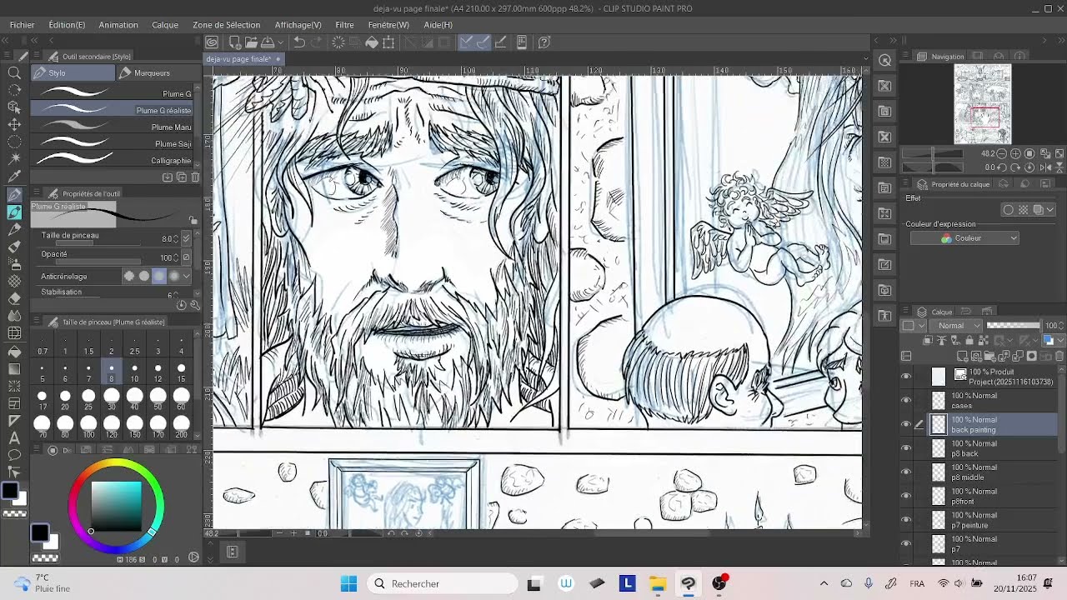Open Clip Studio Paint icon in taskbar
Image resolution: width=1067 pixels, height=600 pixels.
(689, 583)
